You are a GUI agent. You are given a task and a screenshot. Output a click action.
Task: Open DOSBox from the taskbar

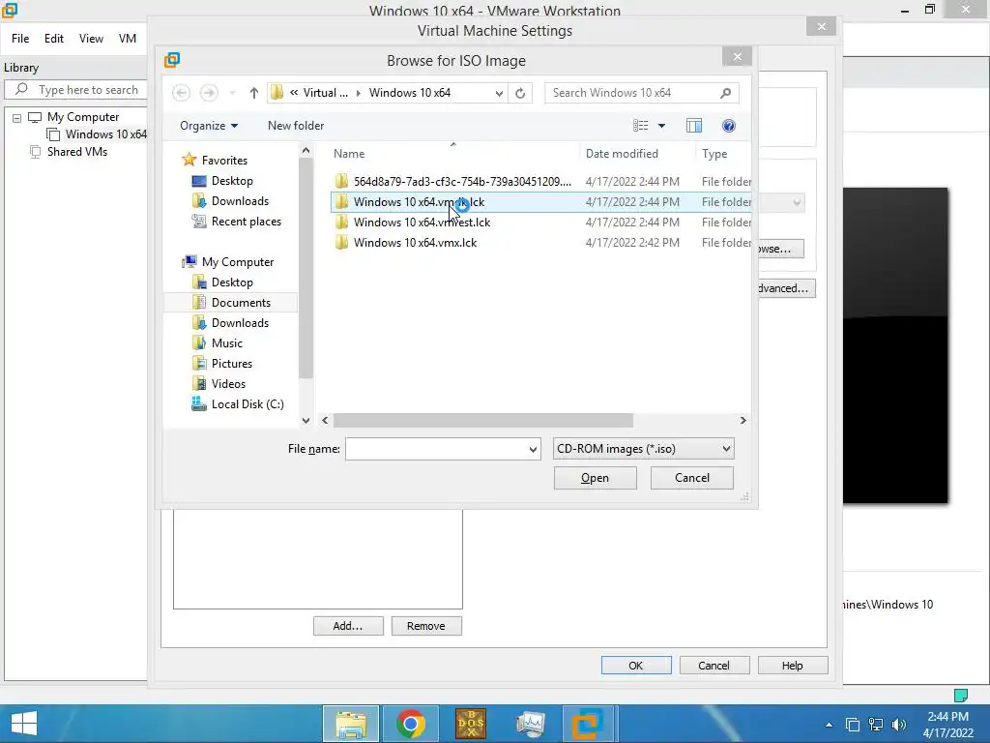(471, 724)
